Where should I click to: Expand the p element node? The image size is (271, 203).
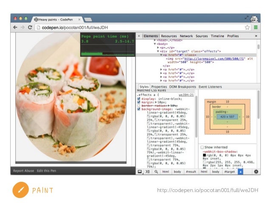pyautogui.click(x=158, y=47)
